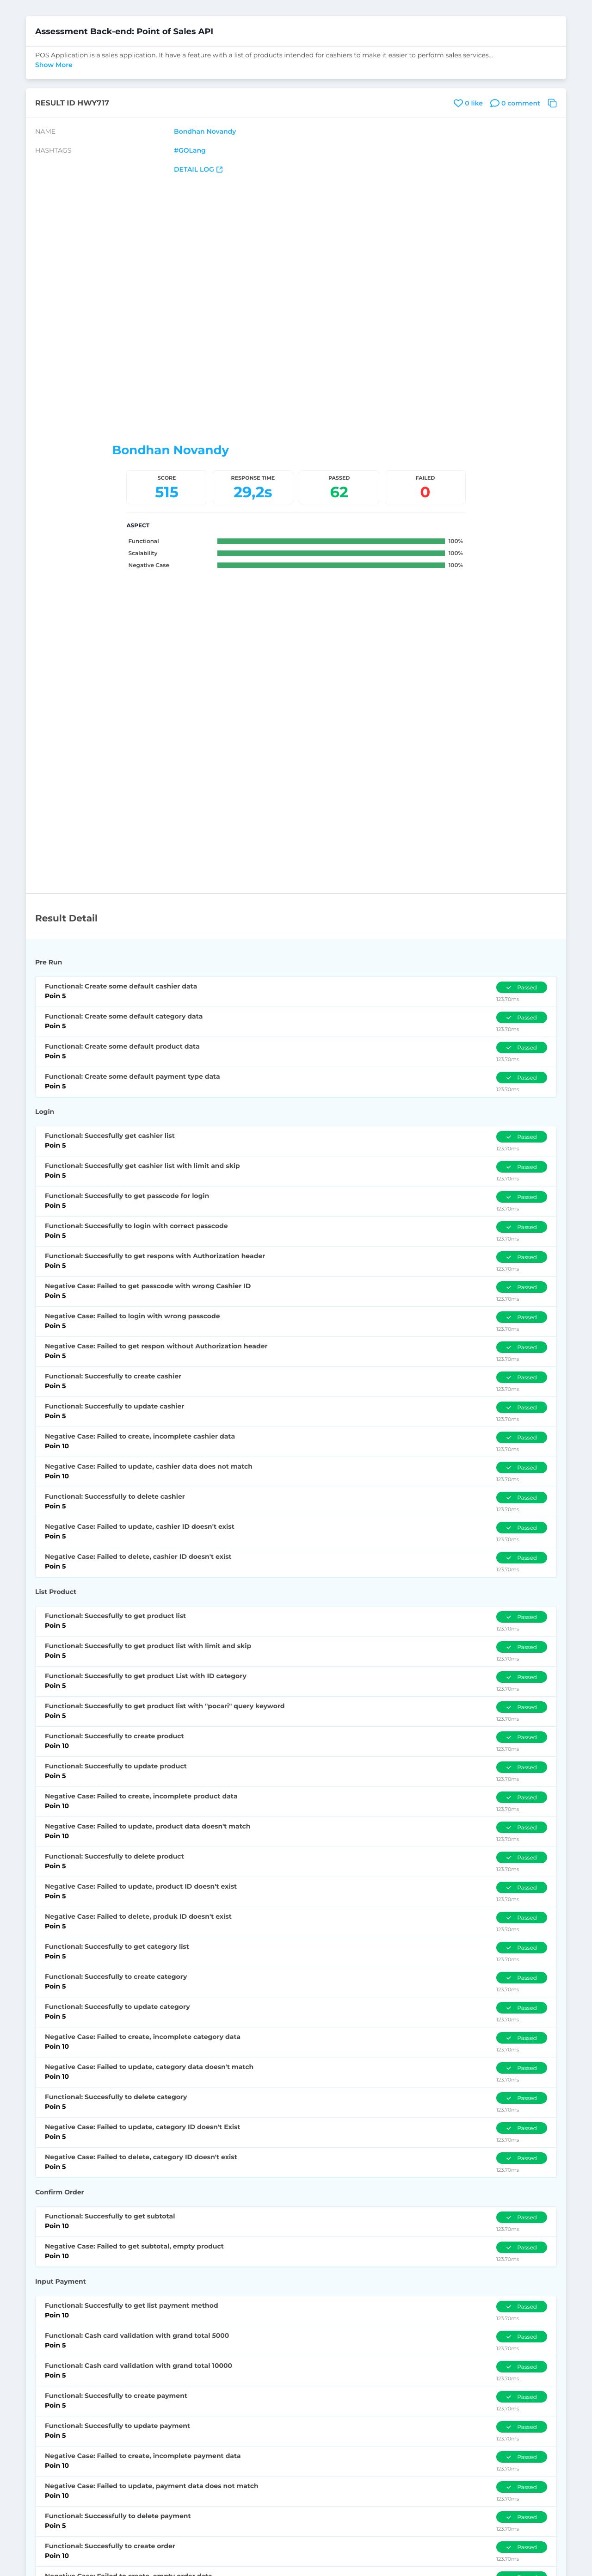This screenshot has height=2576, width=592.
Task: Click Passed badge for Succesfully to create order
Action: (521, 2547)
